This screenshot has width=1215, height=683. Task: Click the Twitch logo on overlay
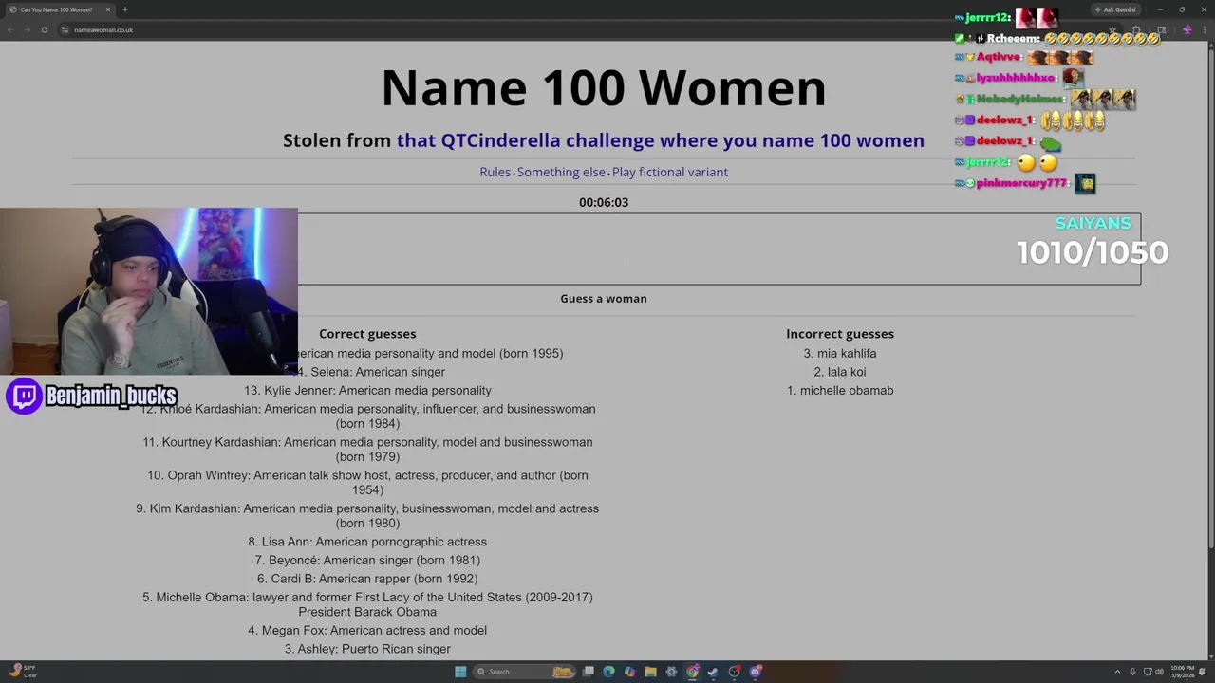point(25,396)
